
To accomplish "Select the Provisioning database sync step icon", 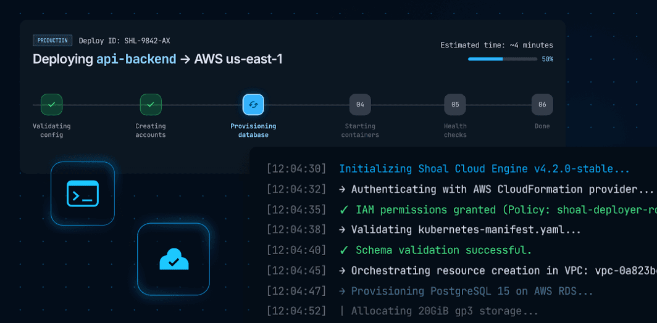I will tap(253, 105).
